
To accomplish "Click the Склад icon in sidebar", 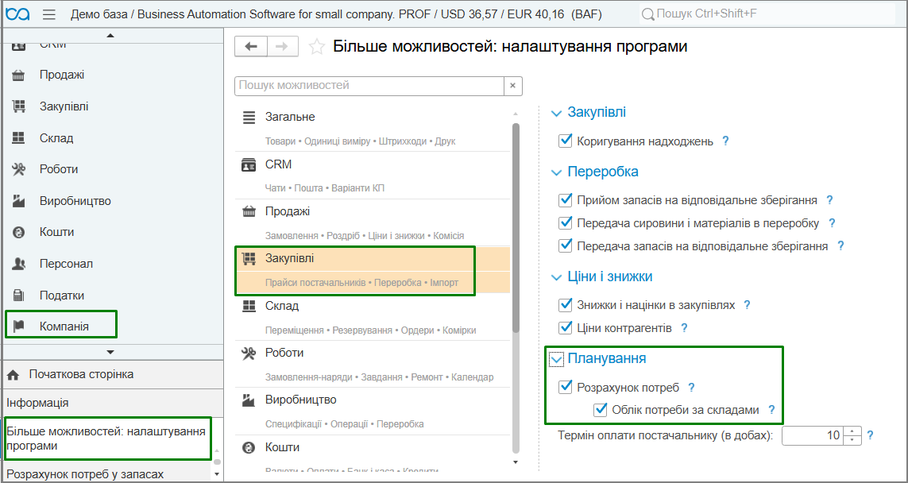I will (x=18, y=138).
